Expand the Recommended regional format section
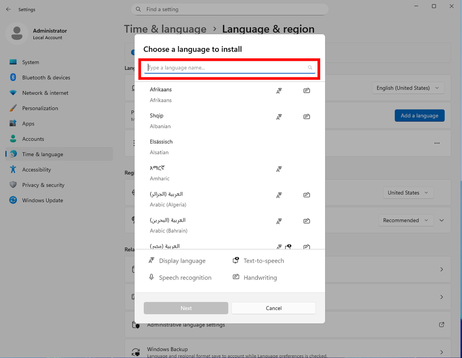This screenshot has width=462, height=358. pyautogui.click(x=442, y=220)
